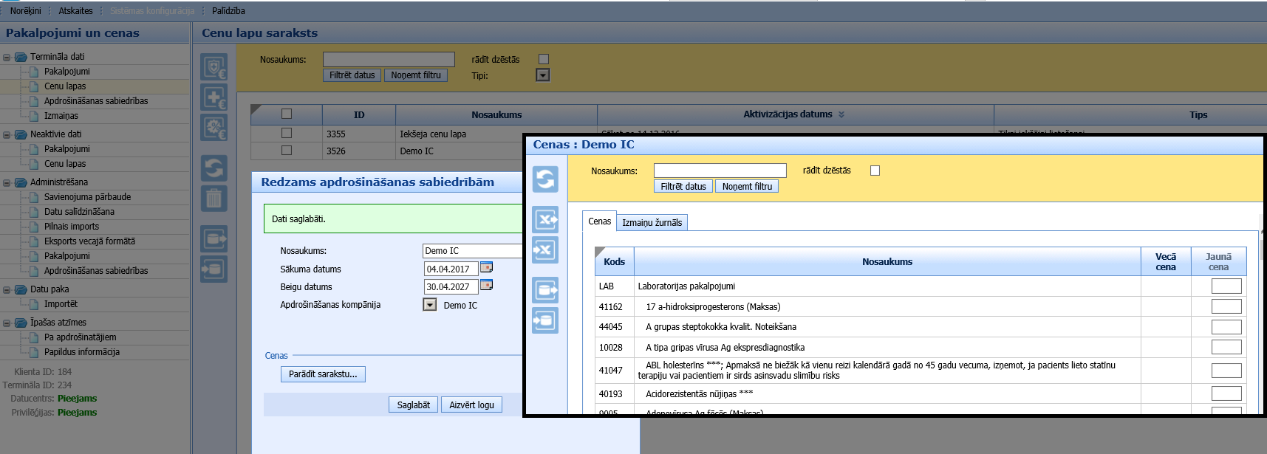
Task: Open calendar picker for Beigu datums
Action: (486, 286)
